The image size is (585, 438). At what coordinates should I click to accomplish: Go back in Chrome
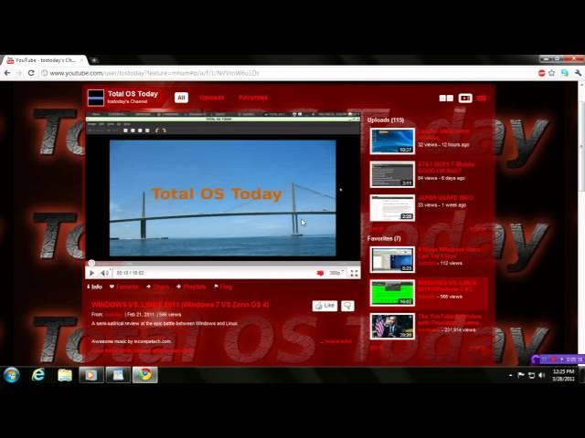(7, 73)
